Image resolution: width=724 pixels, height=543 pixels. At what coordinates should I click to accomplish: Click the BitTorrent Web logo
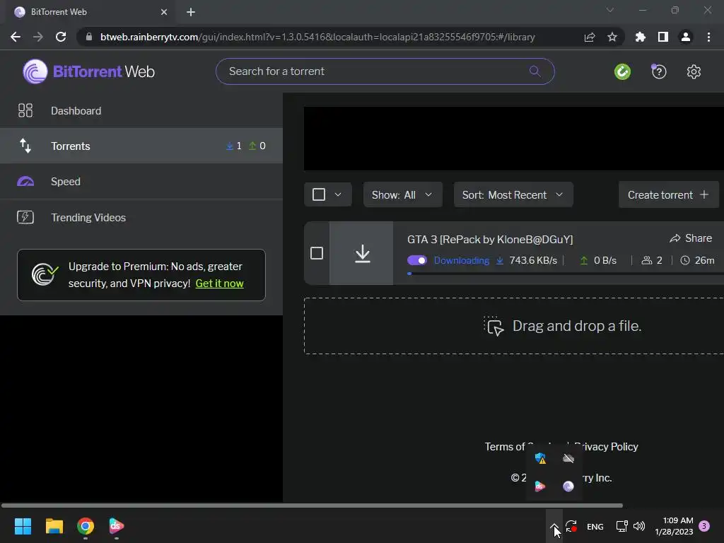pyautogui.click(x=88, y=71)
